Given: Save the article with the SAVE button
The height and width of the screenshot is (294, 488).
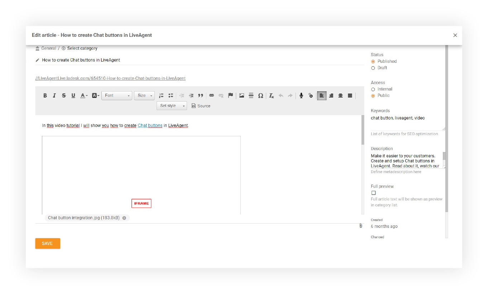Looking at the screenshot, I should point(48,243).
